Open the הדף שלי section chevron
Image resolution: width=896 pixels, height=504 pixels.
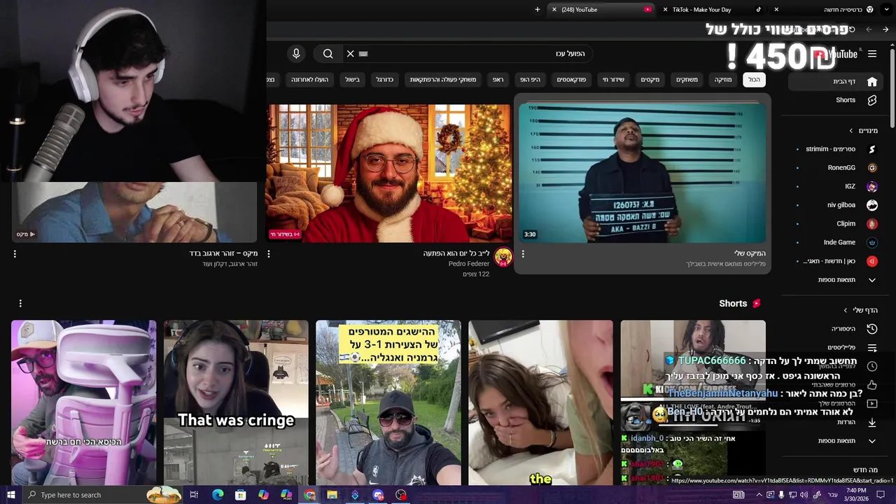click(846, 310)
